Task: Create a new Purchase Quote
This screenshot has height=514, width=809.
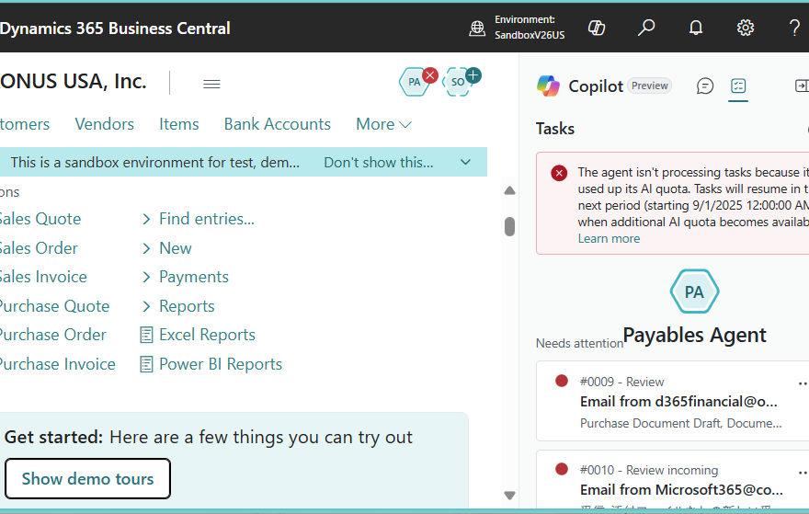Action: coord(54,306)
